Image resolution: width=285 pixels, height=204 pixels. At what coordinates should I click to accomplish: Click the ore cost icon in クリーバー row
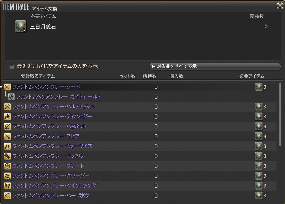coord(258,176)
